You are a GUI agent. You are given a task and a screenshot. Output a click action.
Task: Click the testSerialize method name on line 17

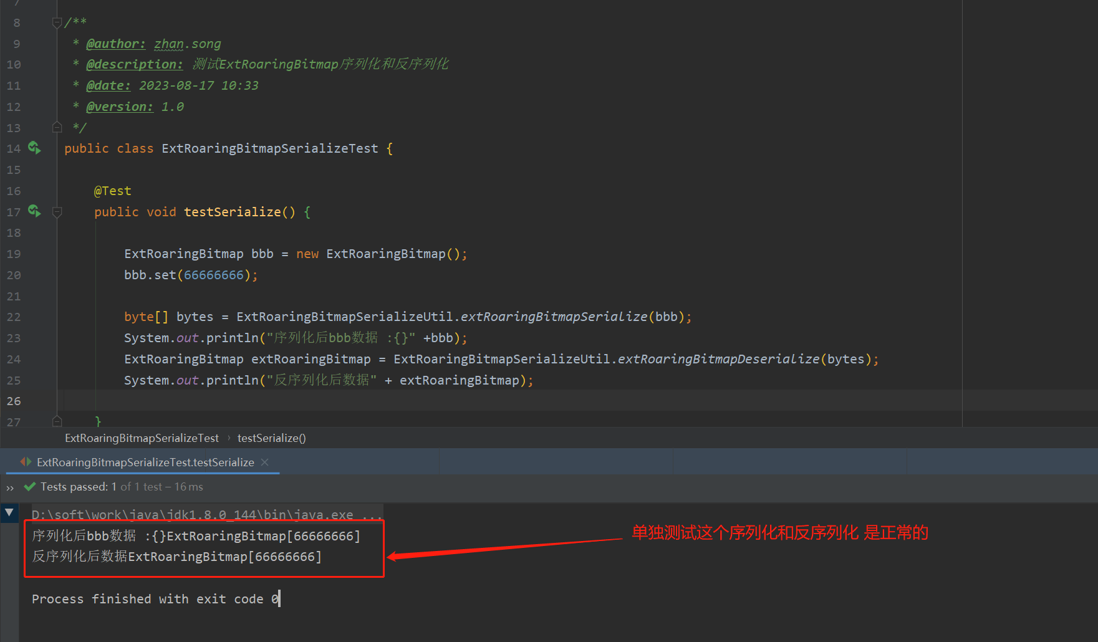233,212
